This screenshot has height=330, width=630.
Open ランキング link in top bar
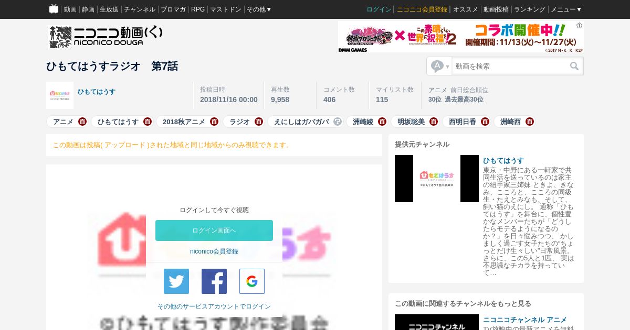pyautogui.click(x=530, y=9)
